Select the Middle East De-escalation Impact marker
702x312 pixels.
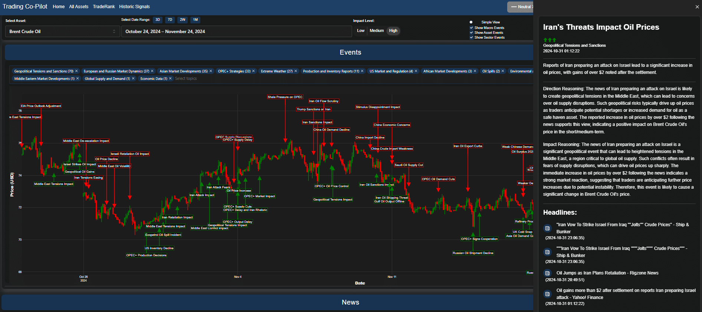86,141
